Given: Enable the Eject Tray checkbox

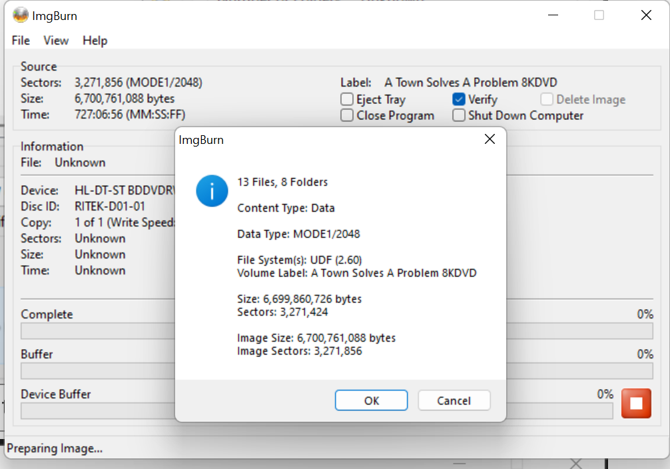Looking at the screenshot, I should pos(347,100).
